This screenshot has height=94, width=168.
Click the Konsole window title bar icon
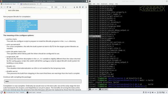pos(90,1)
